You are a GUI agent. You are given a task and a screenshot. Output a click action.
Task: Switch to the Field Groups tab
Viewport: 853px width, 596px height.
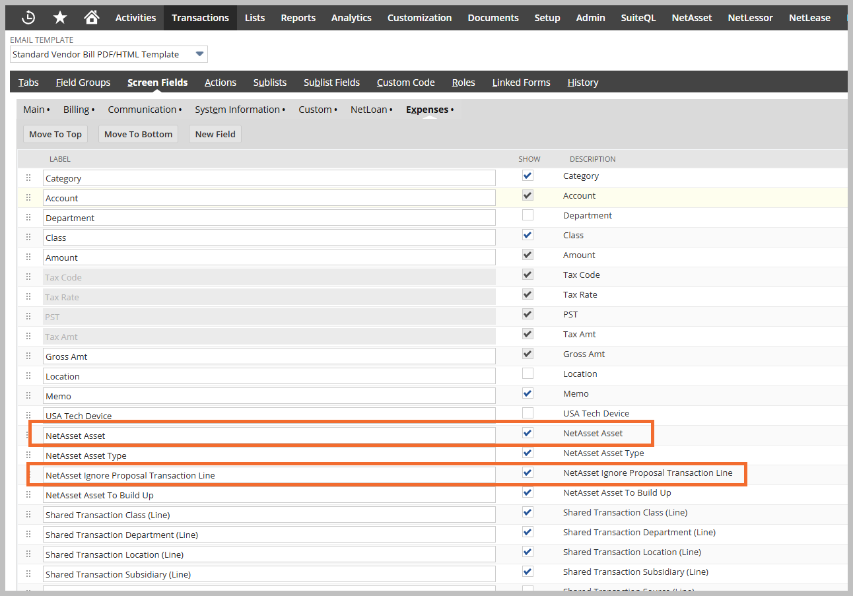[83, 83]
